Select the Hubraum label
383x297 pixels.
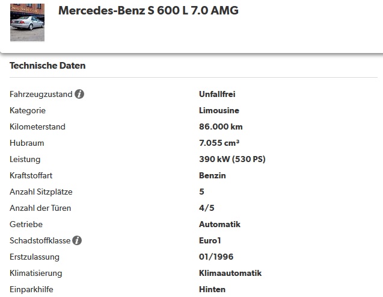pyautogui.click(x=27, y=143)
